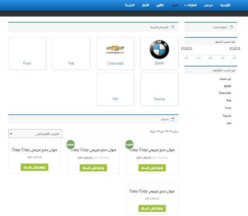Open the اتصل بنا contact page
The width and height of the screenshot is (248, 216).
coord(130,5)
